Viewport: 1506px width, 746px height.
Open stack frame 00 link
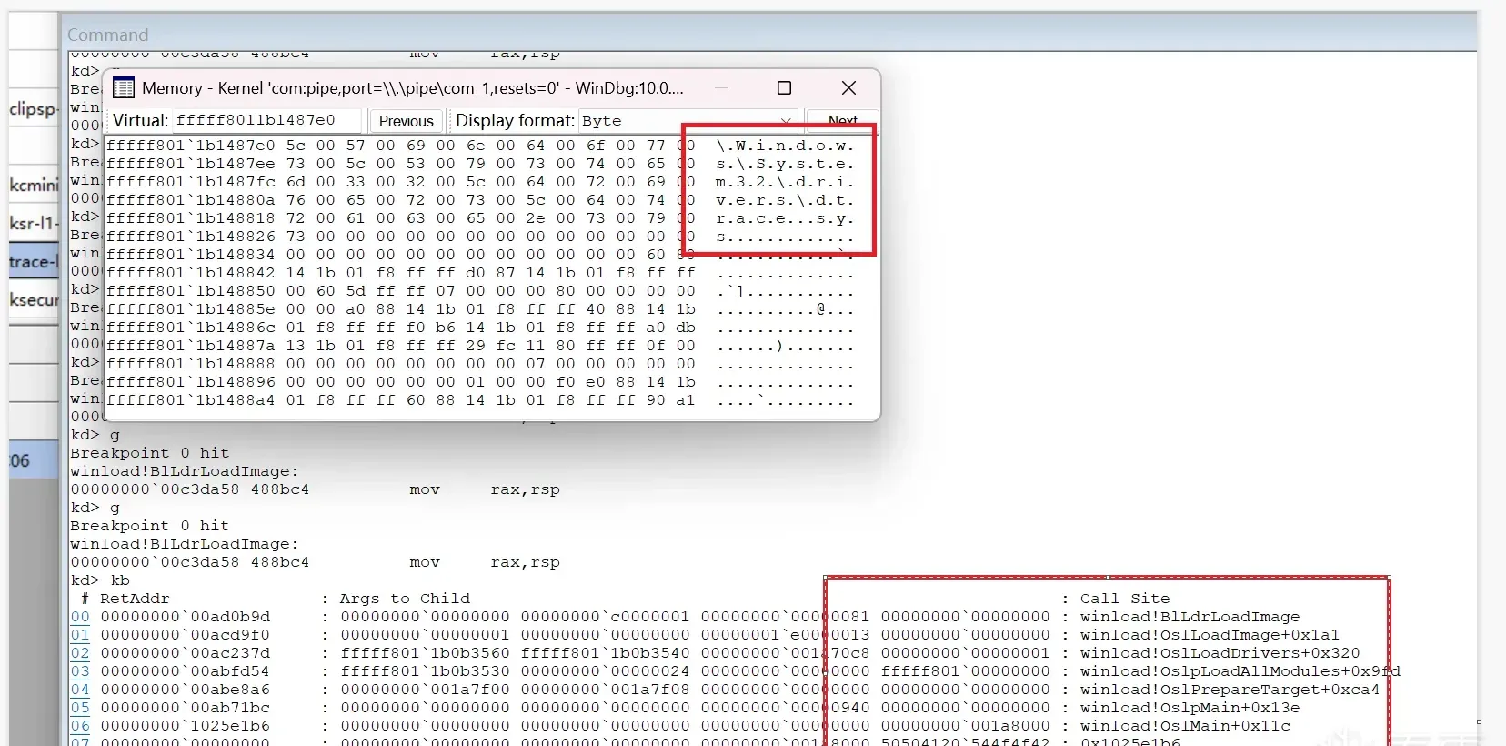pos(80,617)
